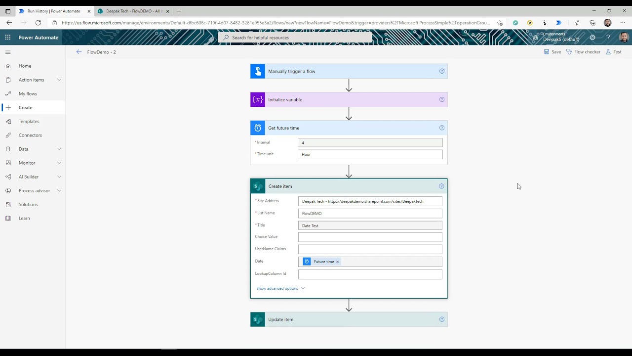Click the clock icon on Get future time
Screen dimensions: 632x356
258,128
